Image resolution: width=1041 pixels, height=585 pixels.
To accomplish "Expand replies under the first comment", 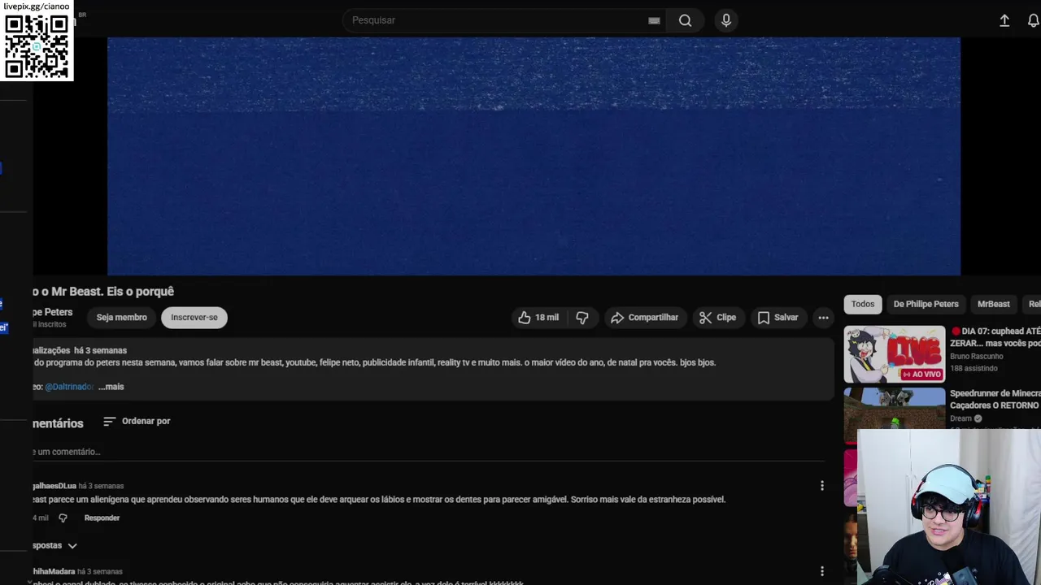I will click(55, 546).
